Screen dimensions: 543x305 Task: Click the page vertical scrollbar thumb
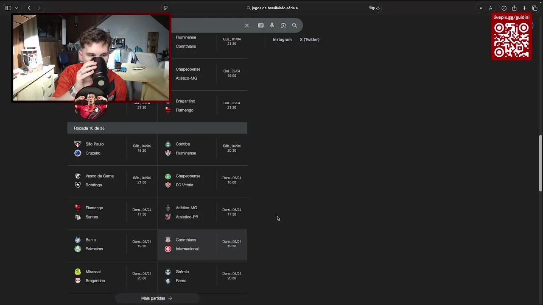pos(540,163)
